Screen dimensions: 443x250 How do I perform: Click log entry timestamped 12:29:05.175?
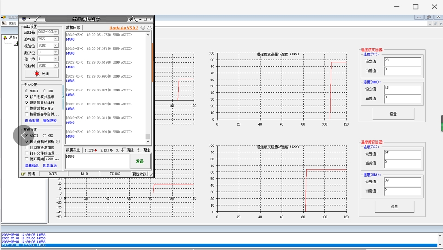99,35
